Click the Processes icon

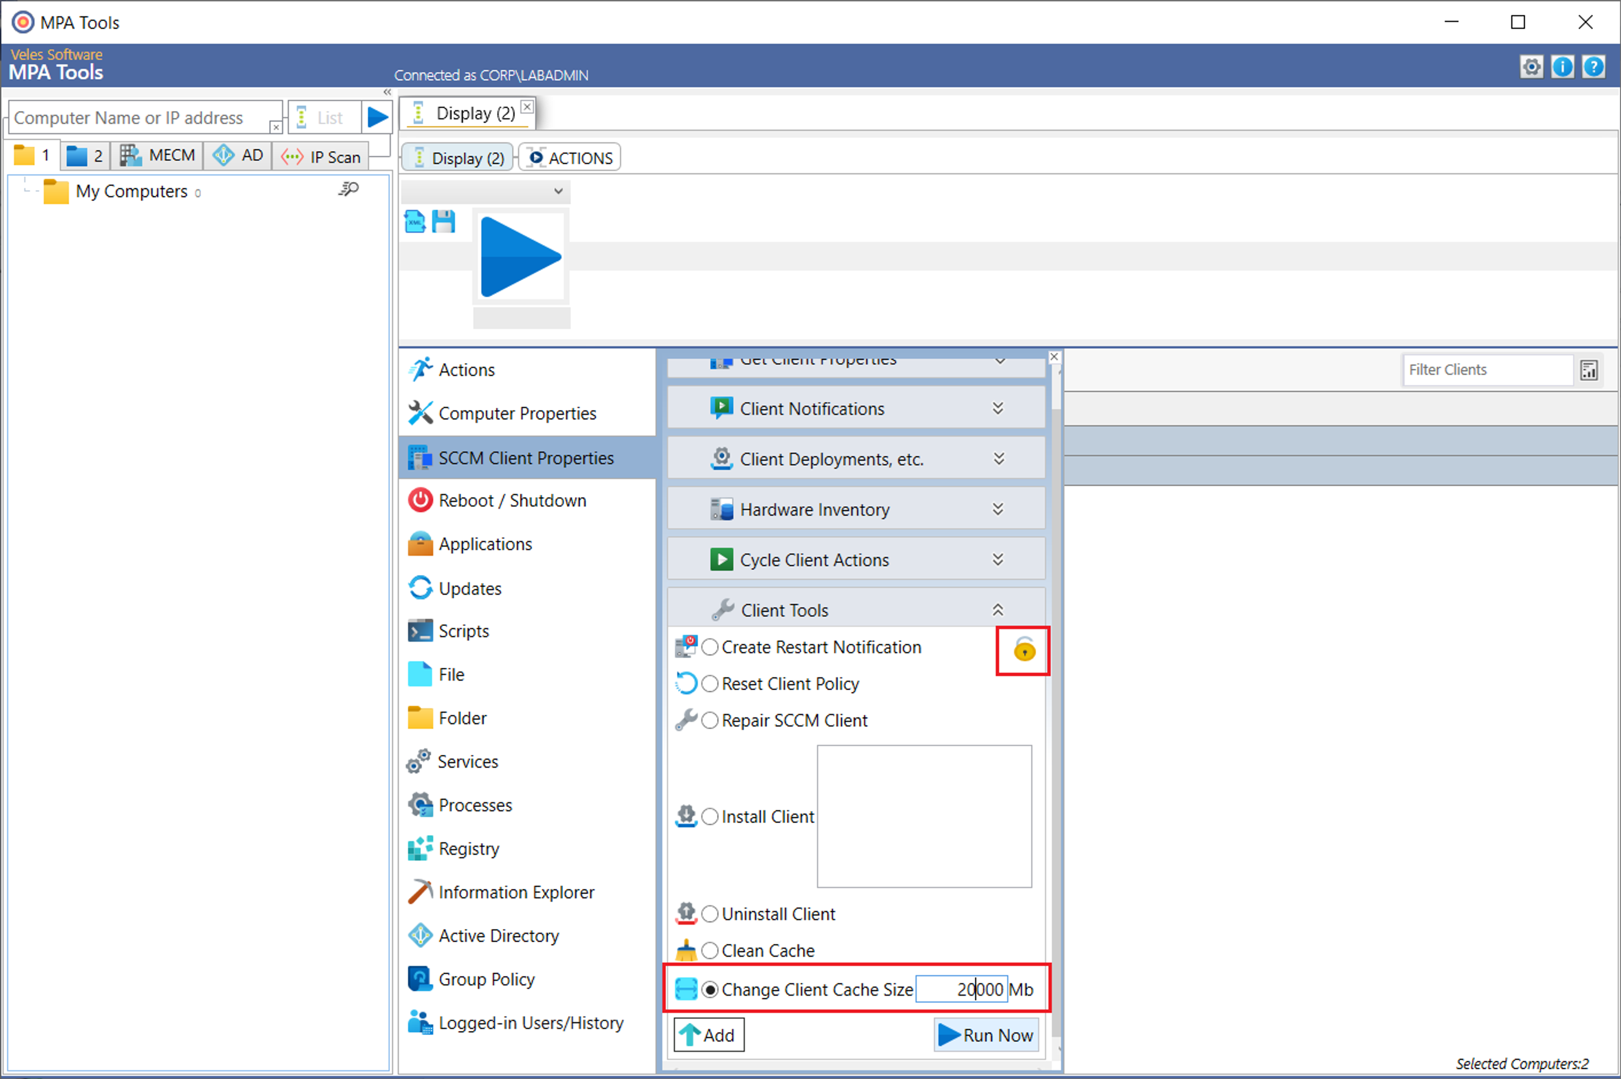pos(420,805)
